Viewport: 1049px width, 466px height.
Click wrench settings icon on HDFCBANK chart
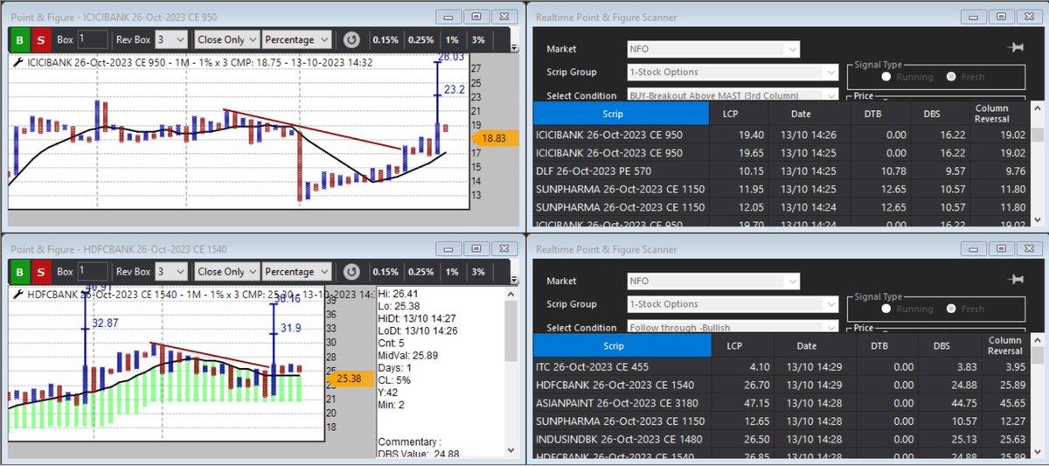tap(18, 295)
